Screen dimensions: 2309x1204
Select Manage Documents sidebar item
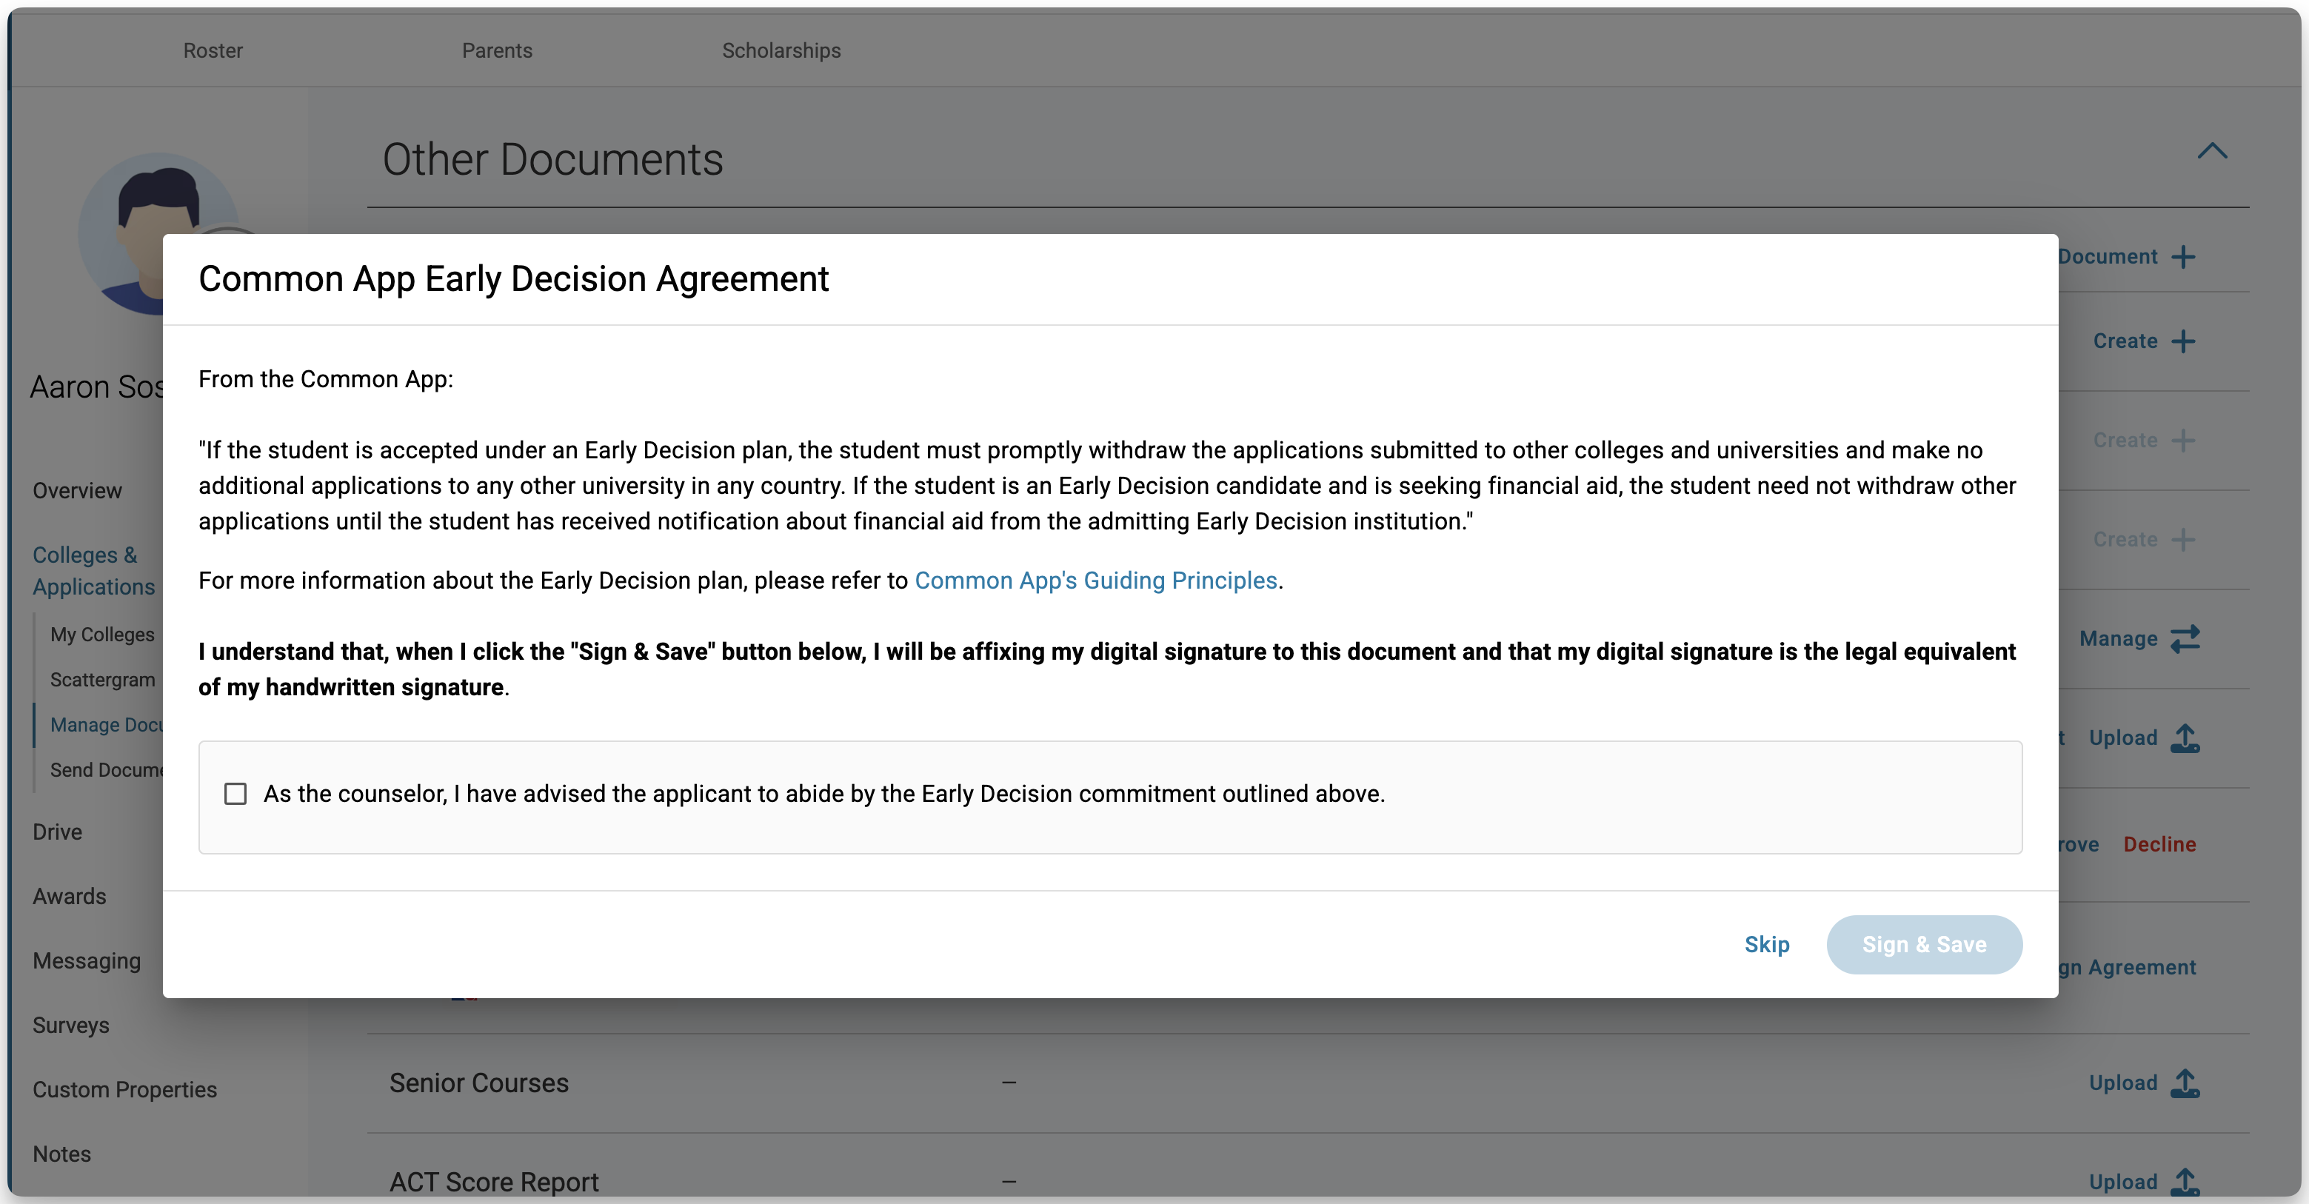point(106,724)
